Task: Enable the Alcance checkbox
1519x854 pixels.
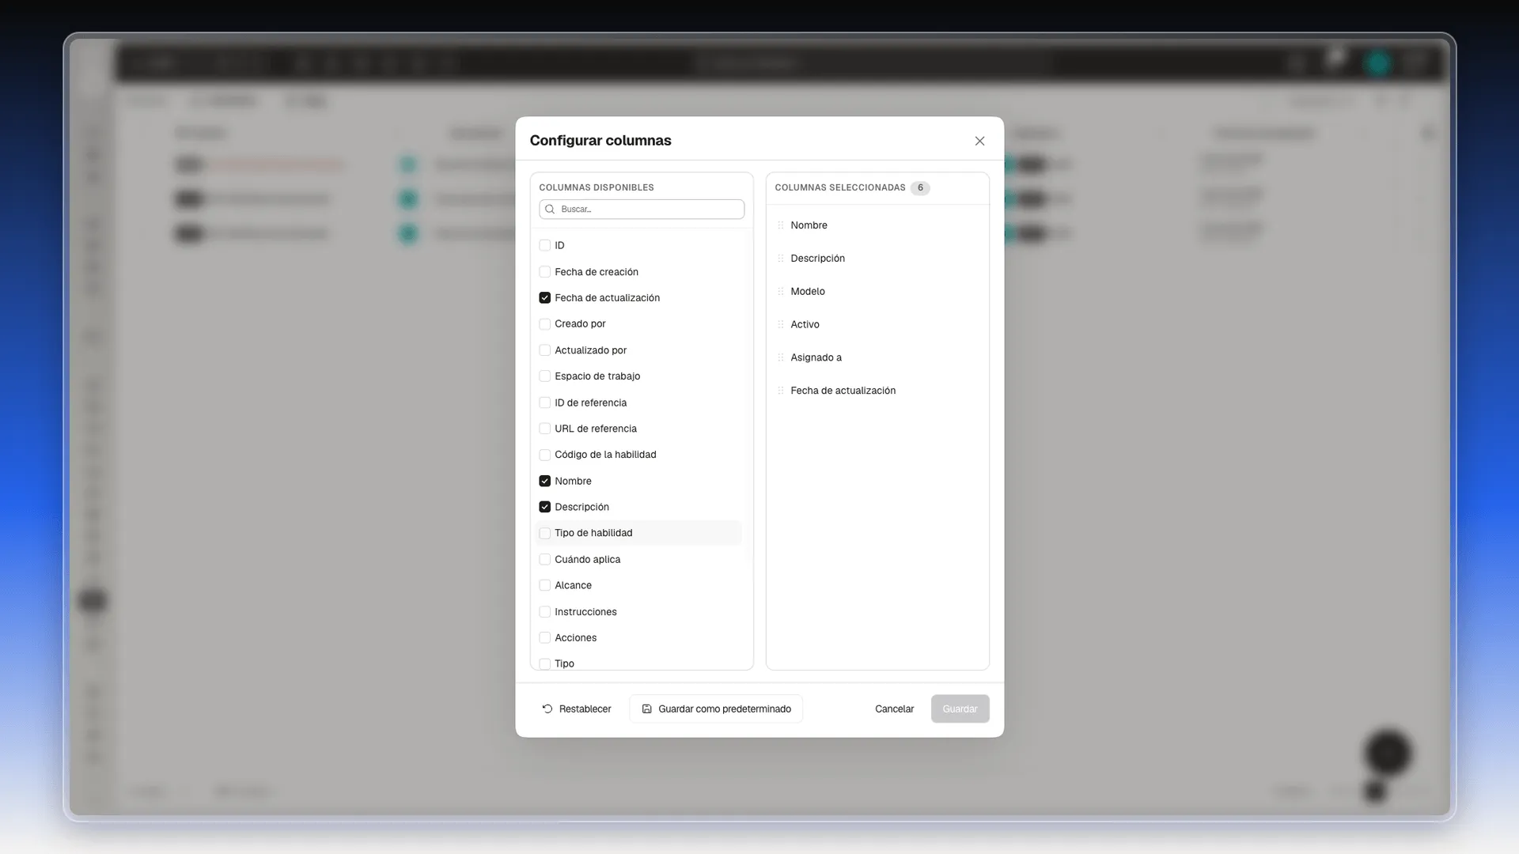Action: pos(544,585)
